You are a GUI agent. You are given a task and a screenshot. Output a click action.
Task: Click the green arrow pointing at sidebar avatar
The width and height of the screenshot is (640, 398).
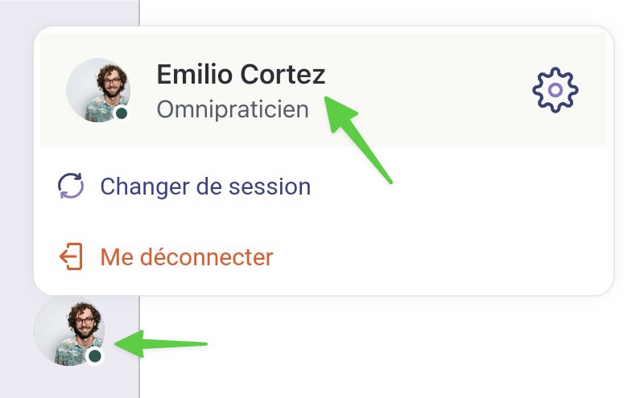click(x=161, y=344)
